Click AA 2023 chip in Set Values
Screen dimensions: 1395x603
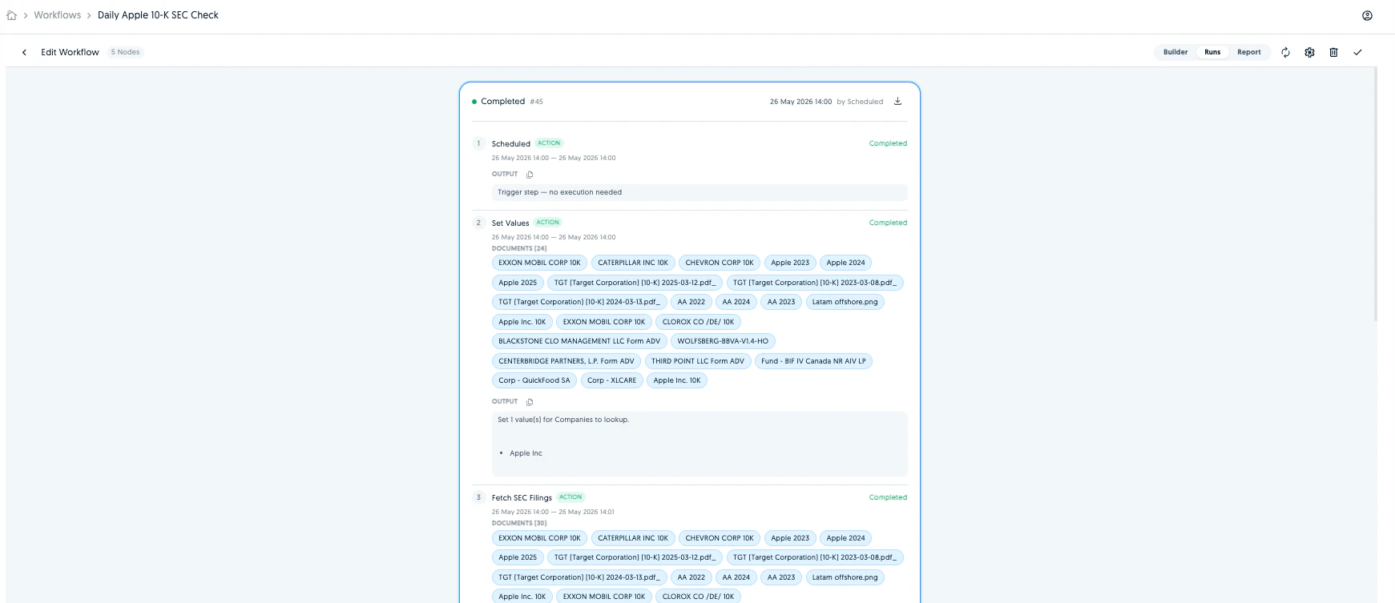pos(781,302)
